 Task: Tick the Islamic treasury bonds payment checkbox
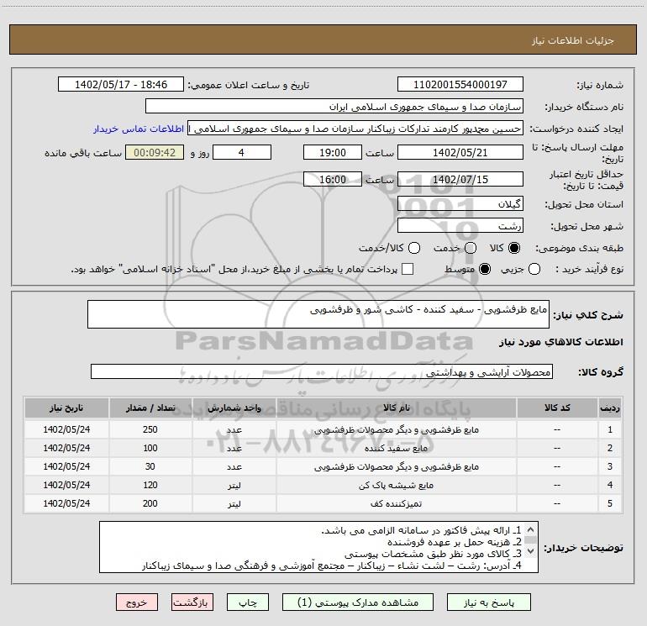point(408,269)
